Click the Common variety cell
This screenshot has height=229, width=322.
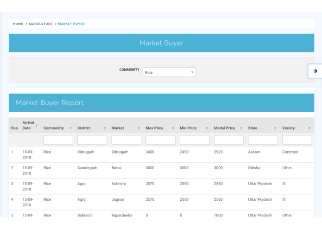[290, 152]
